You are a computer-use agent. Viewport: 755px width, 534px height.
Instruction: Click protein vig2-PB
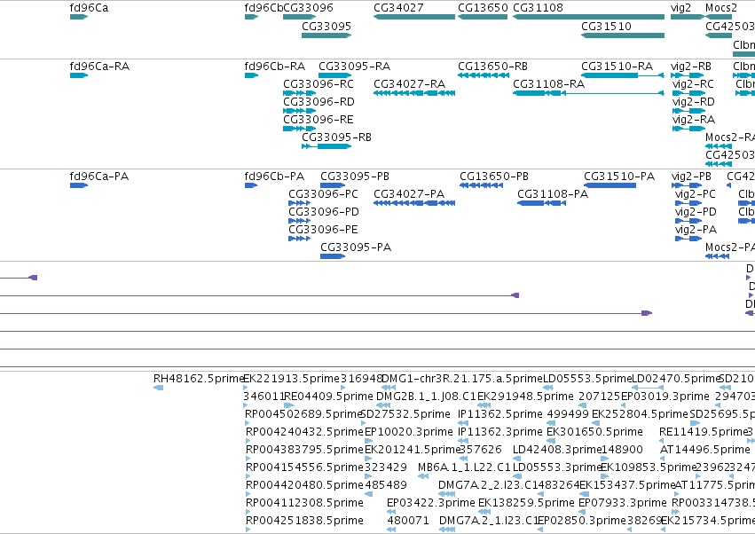(687, 185)
